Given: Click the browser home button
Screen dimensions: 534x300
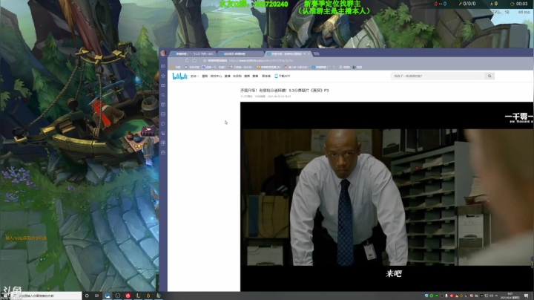Looking at the screenshot, I should 194,60.
